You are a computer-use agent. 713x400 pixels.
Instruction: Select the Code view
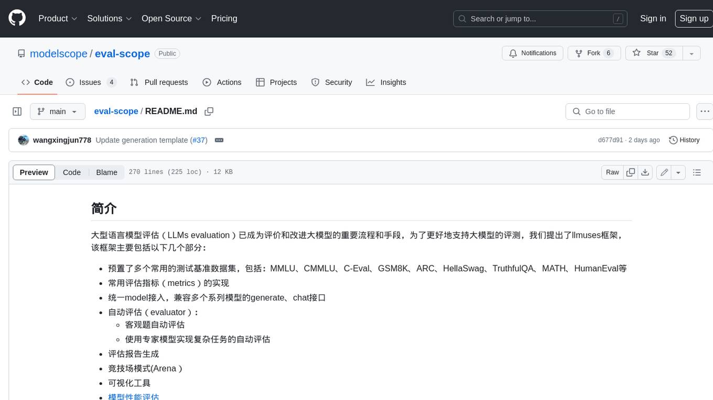[x=72, y=172]
